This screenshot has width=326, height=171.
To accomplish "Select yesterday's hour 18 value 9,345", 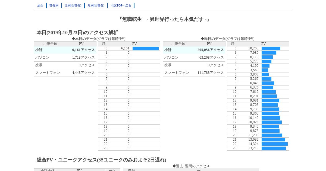I will tap(254, 126).
